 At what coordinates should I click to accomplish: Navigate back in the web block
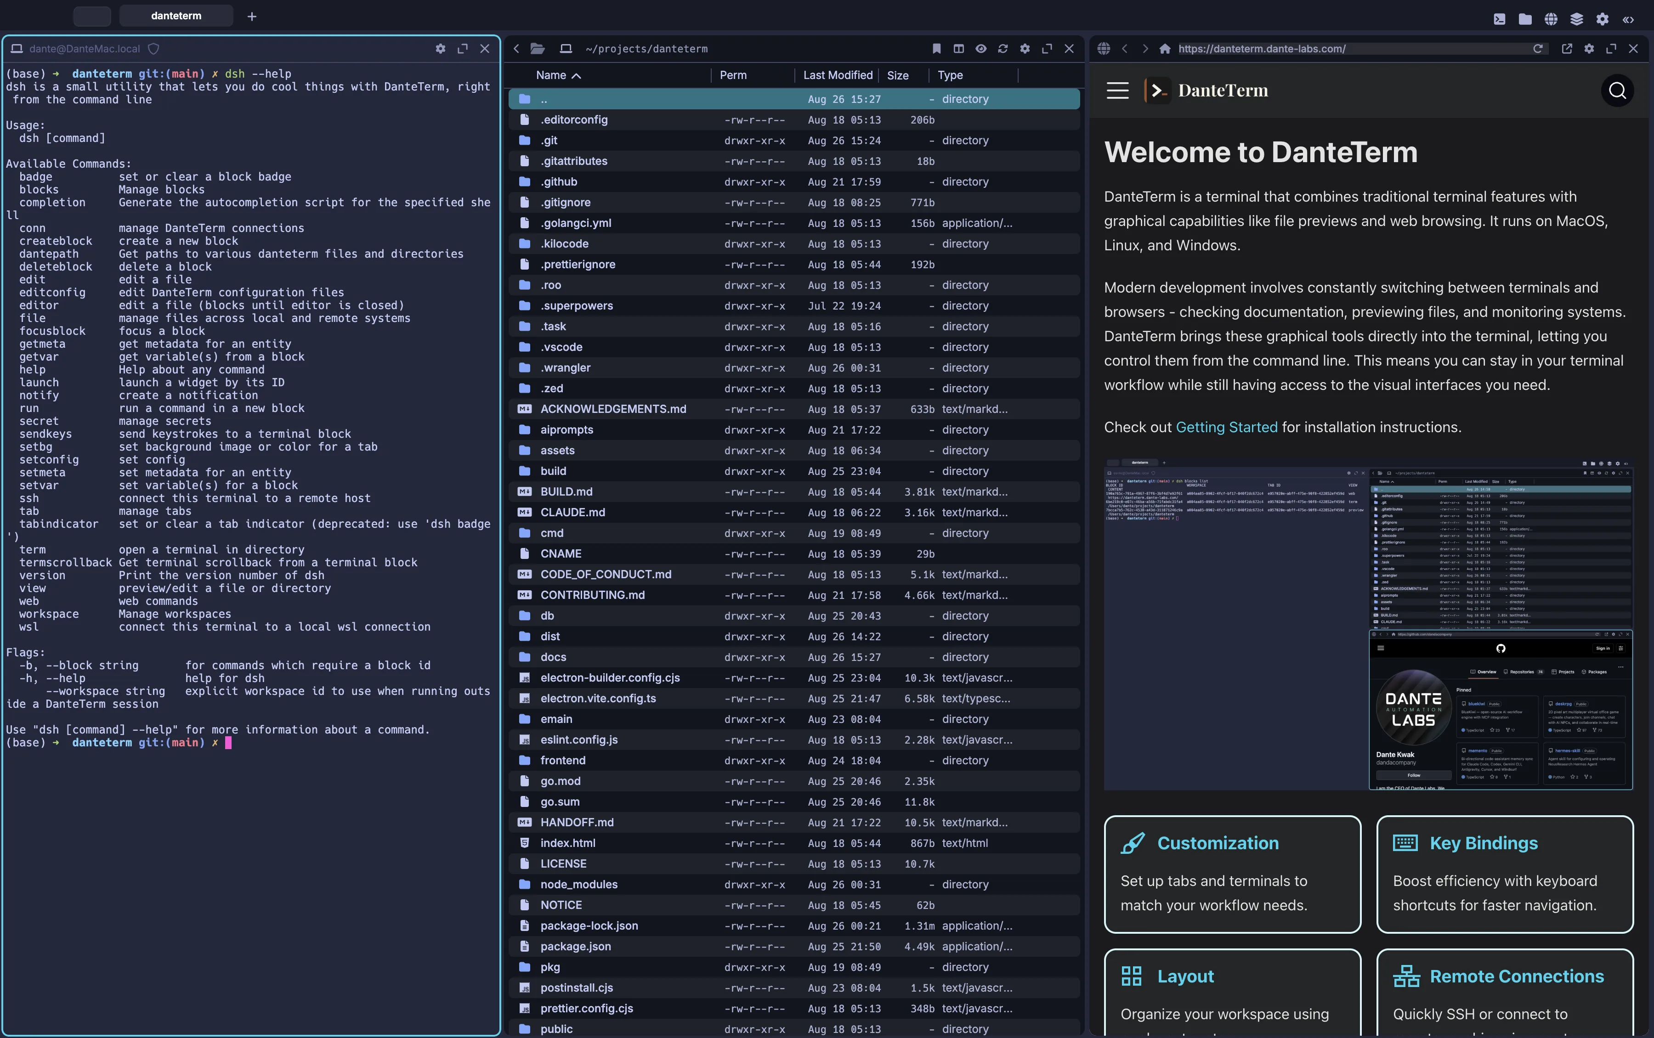click(1125, 49)
